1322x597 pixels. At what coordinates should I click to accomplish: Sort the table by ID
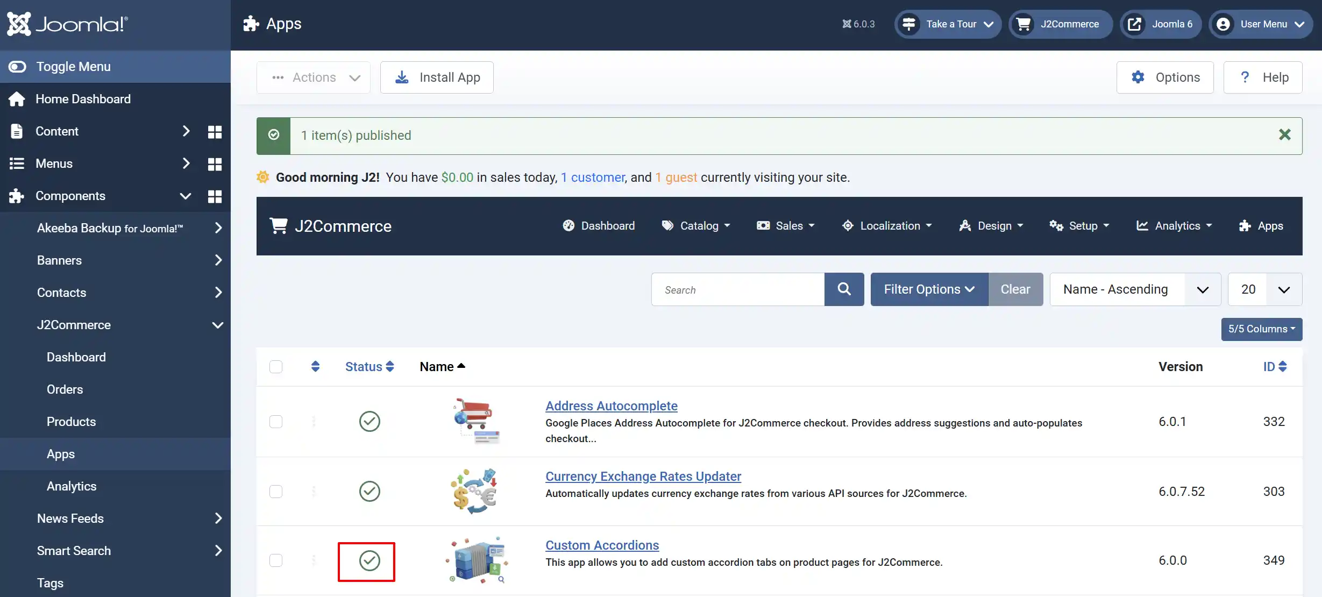pyautogui.click(x=1275, y=367)
